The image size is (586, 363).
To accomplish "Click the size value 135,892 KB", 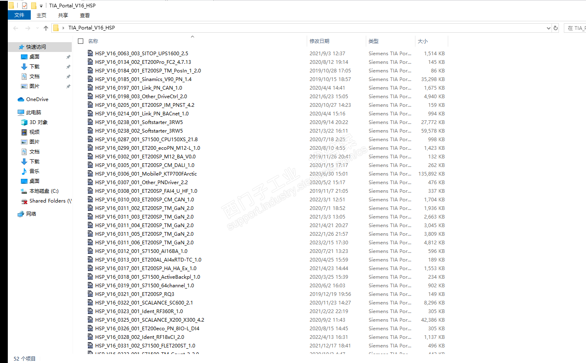I will tap(431, 174).
